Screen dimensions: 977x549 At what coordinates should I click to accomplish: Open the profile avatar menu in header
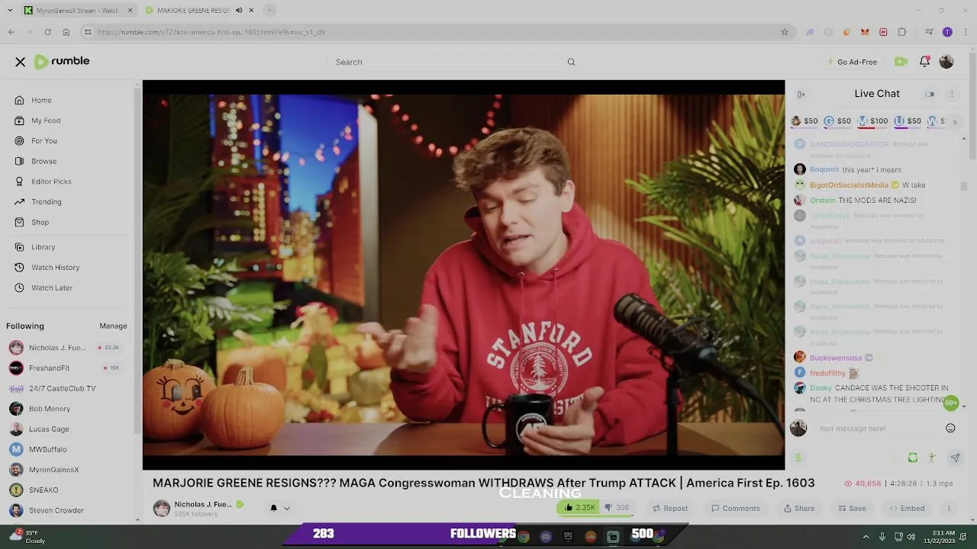pyautogui.click(x=946, y=62)
